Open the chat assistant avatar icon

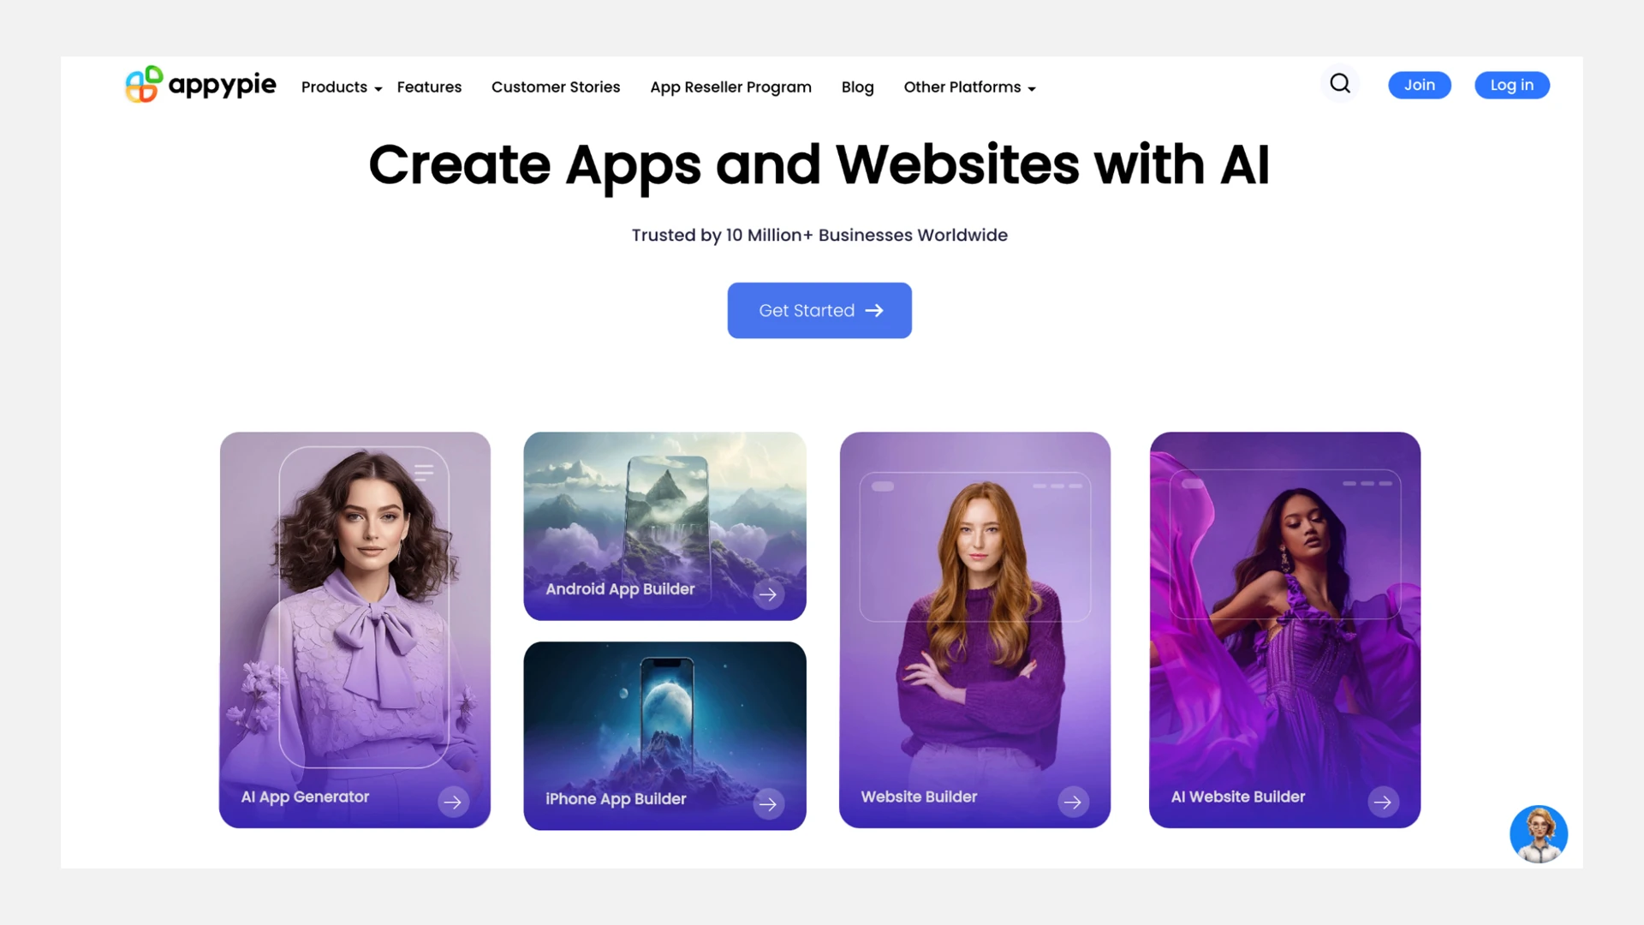click(x=1539, y=834)
